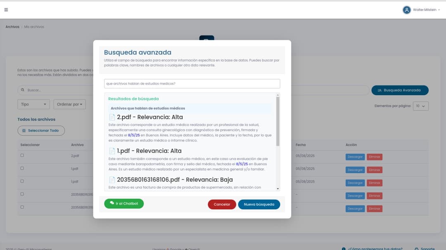This screenshot has width=446, height=250.
Task: Start a Nueva búsqueda
Action: click(x=259, y=205)
